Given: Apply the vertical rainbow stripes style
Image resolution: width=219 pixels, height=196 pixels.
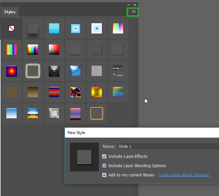Looking at the screenshot, I should tap(11, 50).
